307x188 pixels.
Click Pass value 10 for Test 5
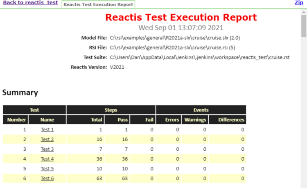tap(125, 169)
